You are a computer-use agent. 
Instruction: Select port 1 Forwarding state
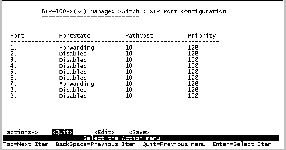(76, 48)
